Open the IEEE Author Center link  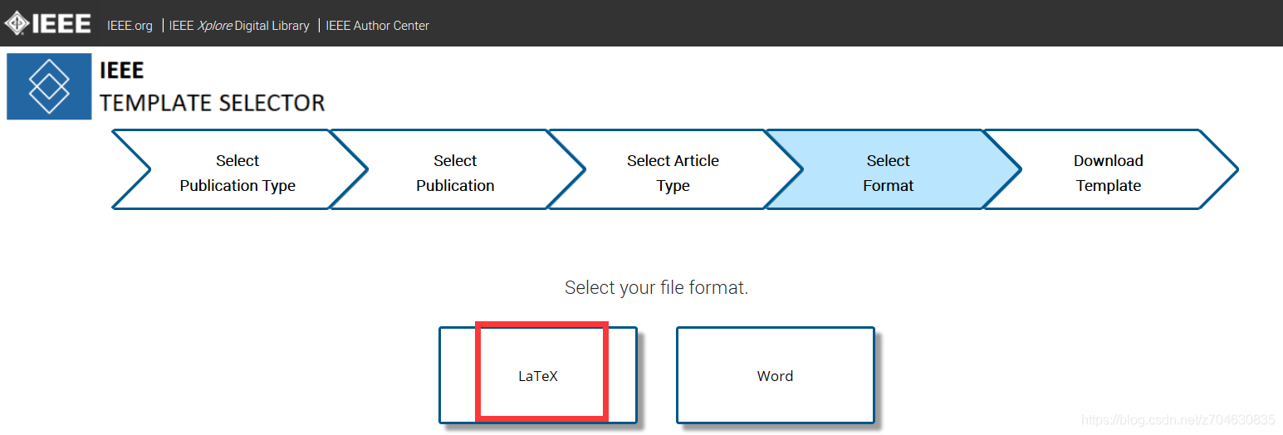[x=377, y=26]
